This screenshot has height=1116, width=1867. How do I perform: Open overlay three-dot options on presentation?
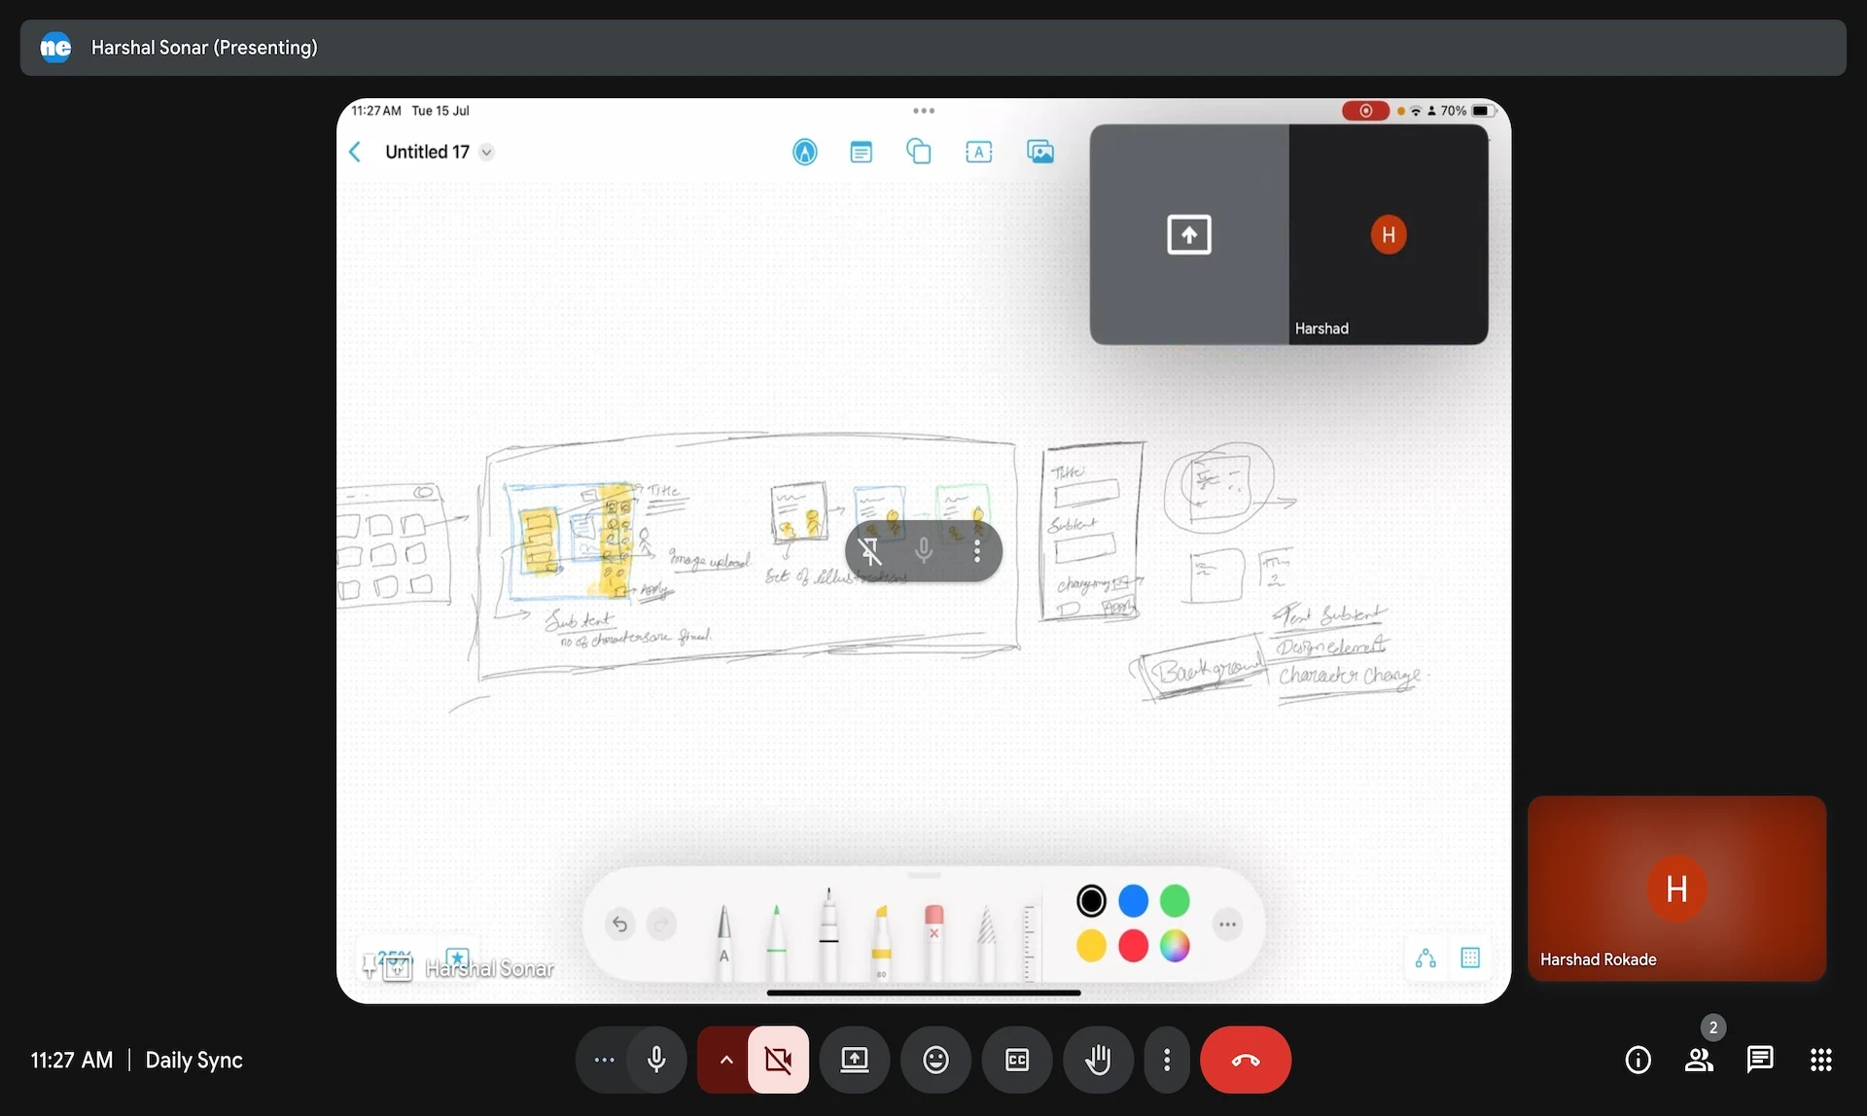977,551
